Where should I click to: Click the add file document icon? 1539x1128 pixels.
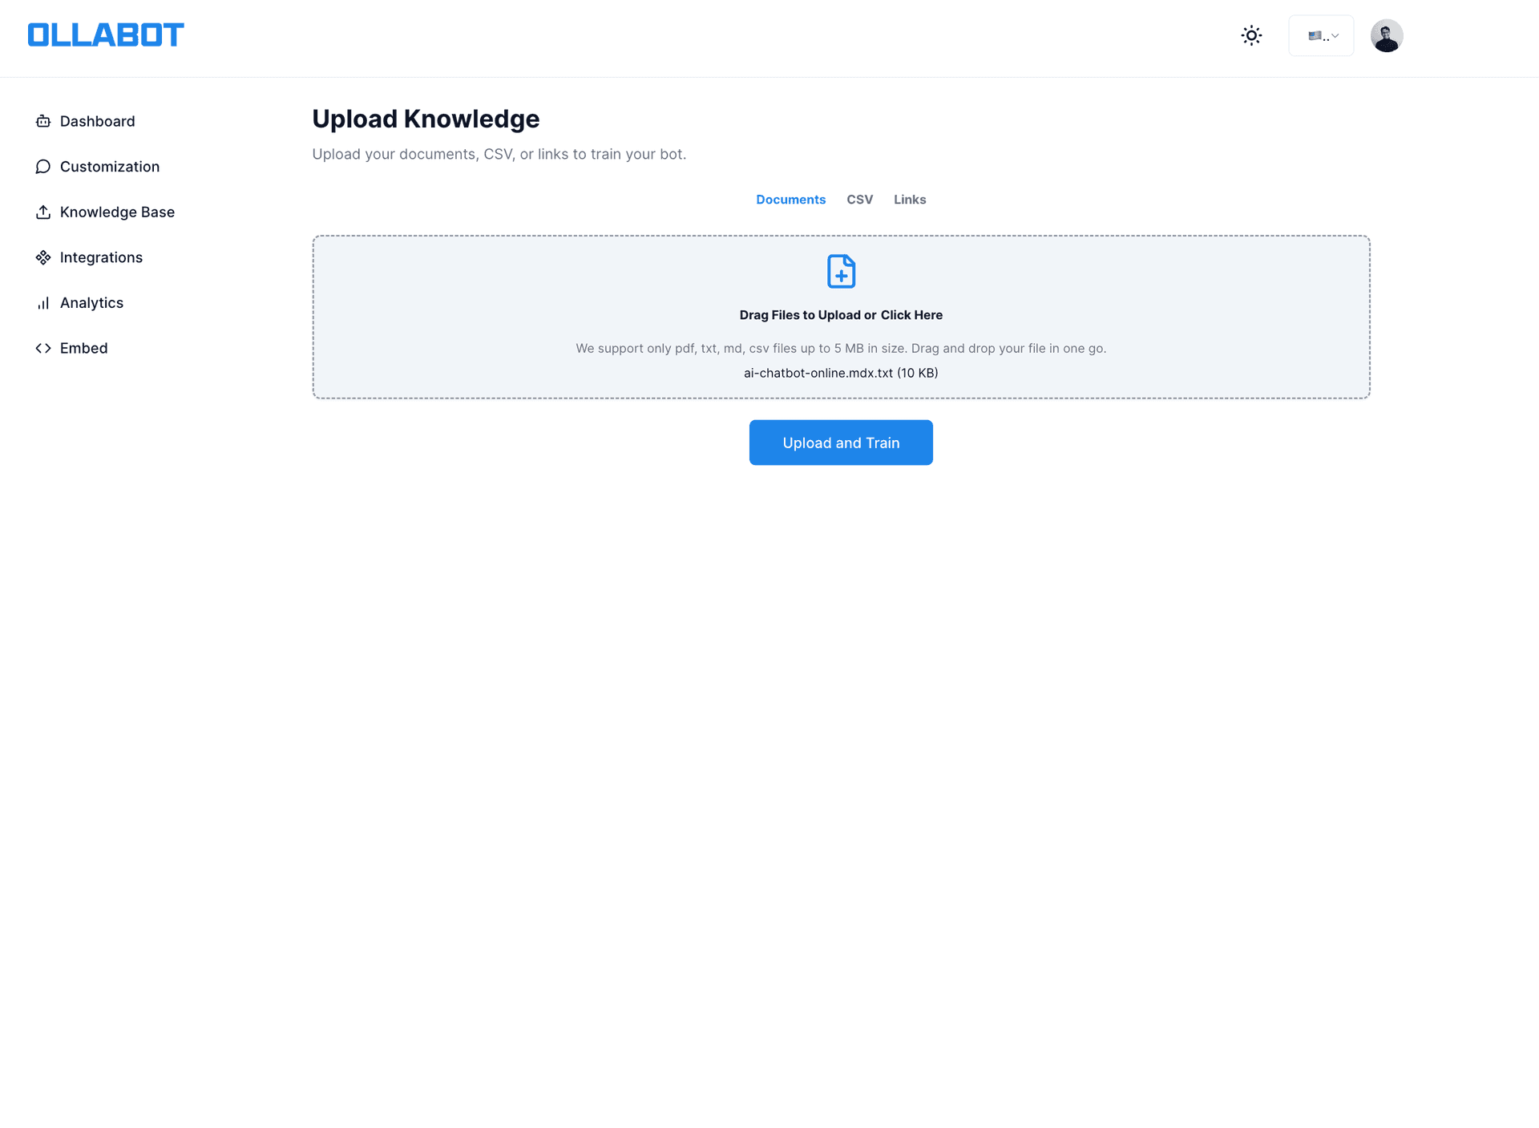[841, 271]
